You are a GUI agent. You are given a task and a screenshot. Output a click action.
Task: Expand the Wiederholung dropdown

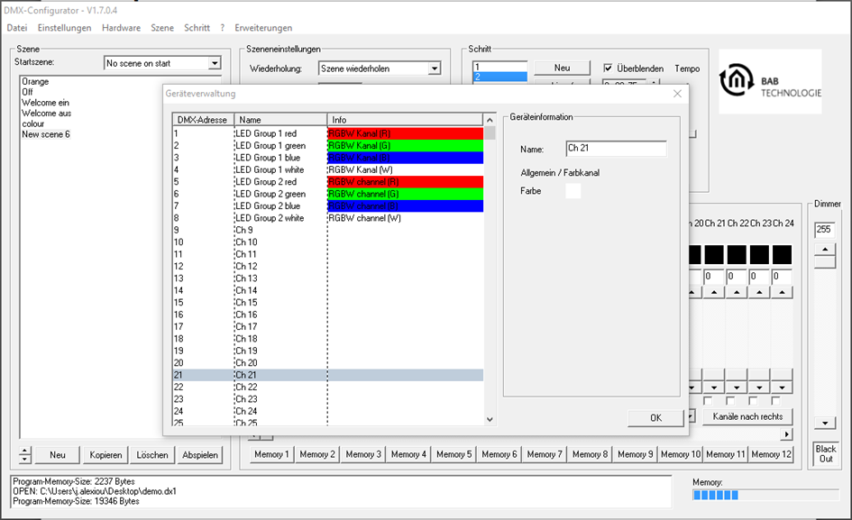coord(435,68)
